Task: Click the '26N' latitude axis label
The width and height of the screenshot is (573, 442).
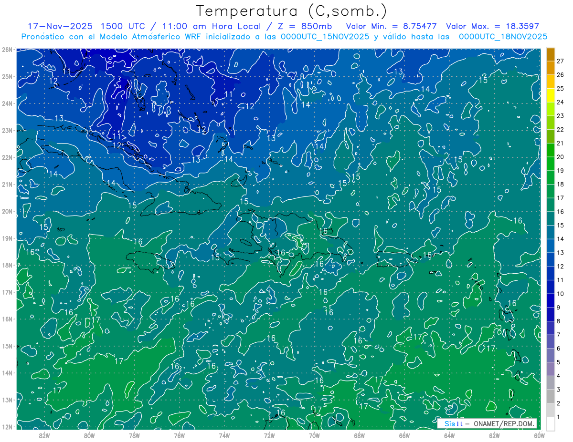Action: coord(7,50)
